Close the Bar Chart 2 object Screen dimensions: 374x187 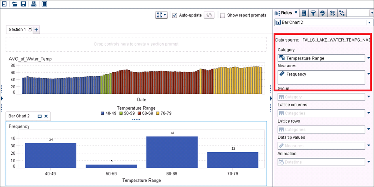46,116
